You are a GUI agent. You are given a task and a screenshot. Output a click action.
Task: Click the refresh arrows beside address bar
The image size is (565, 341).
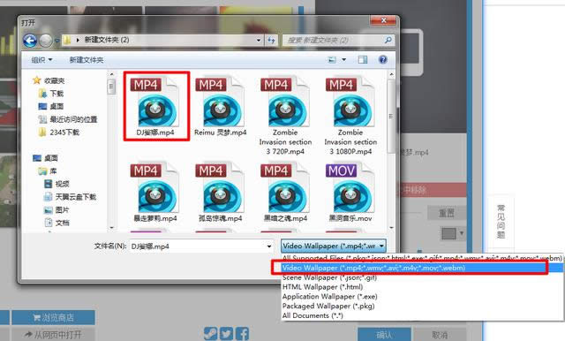tap(271, 40)
